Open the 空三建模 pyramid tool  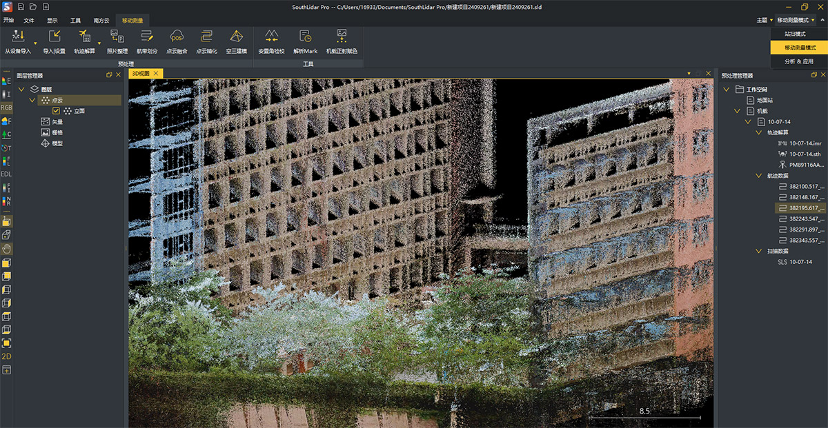click(236, 37)
